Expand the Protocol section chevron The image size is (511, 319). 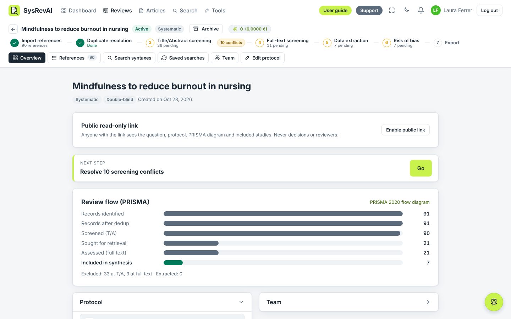point(241,302)
